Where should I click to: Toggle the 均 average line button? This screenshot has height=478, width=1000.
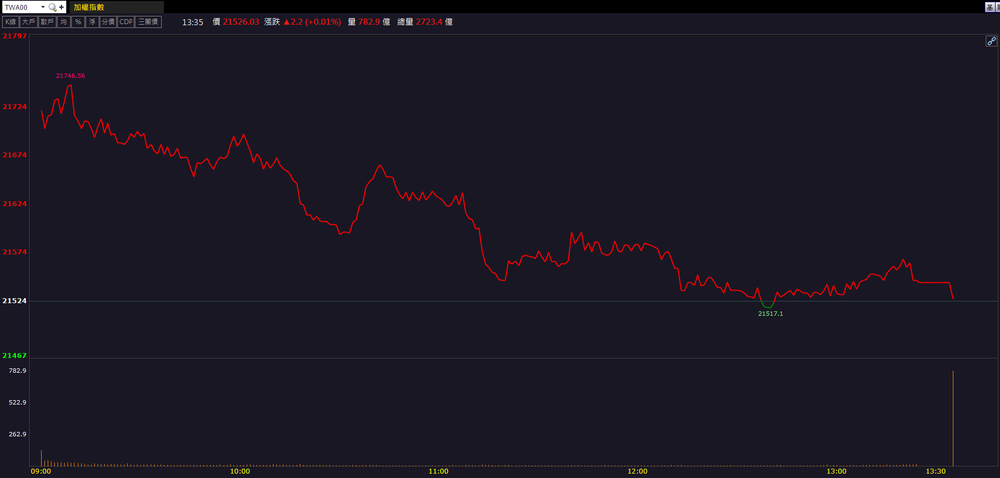tap(64, 22)
